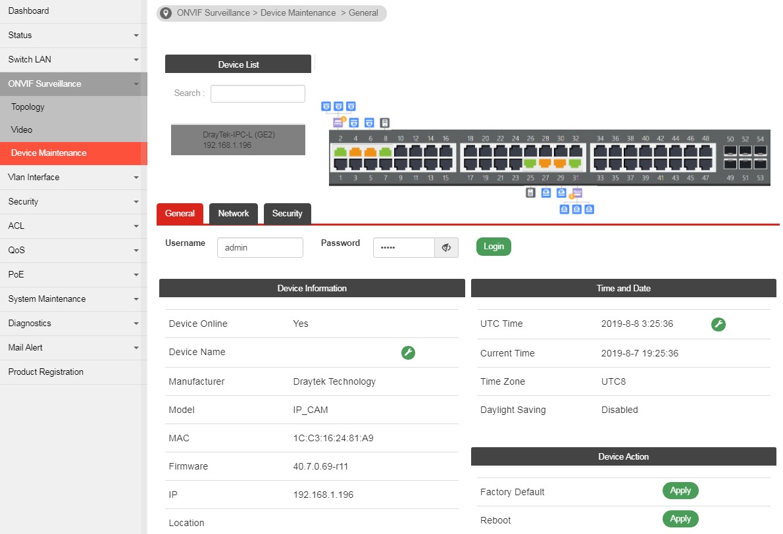
Task: Click the camera icon above port 4
Action: pos(354,123)
